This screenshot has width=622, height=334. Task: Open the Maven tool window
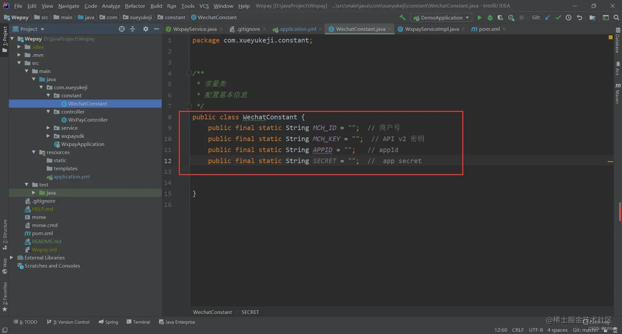617,93
